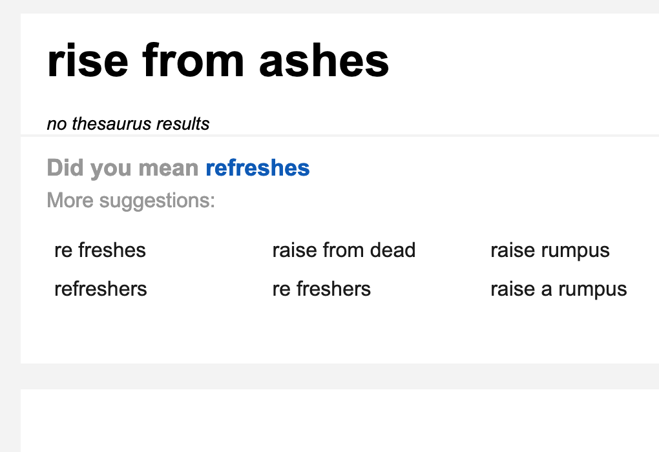659x452 pixels.
Task: Open the "refreshers" suggestion
Action: coord(101,289)
